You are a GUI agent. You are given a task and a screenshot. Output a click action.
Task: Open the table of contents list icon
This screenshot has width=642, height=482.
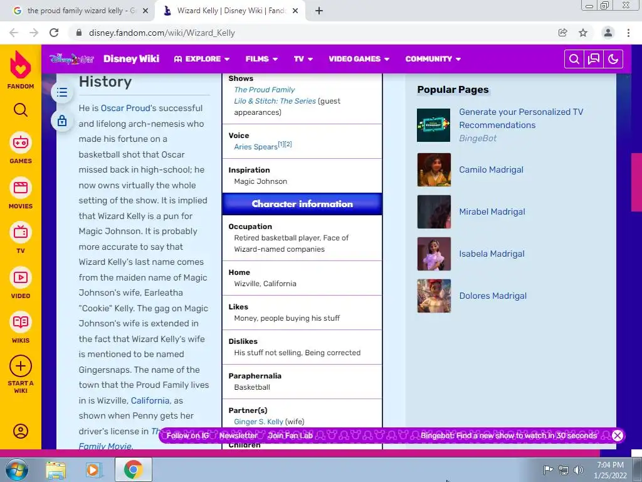tap(62, 92)
